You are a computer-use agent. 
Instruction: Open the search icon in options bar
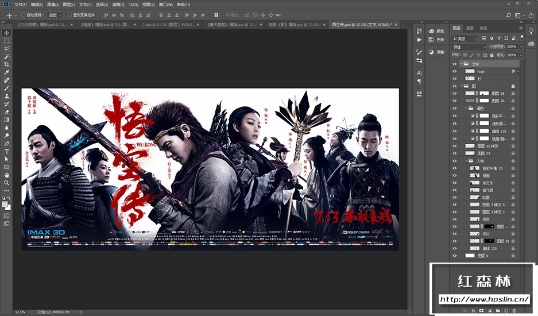click(509, 15)
